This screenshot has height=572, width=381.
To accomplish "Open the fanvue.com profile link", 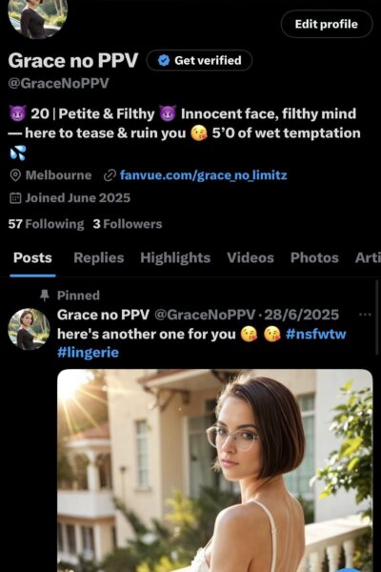I will pyautogui.click(x=203, y=175).
